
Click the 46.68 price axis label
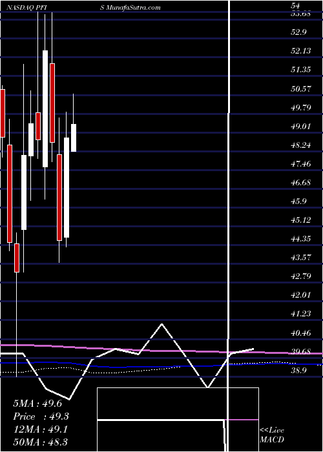tap(301, 183)
